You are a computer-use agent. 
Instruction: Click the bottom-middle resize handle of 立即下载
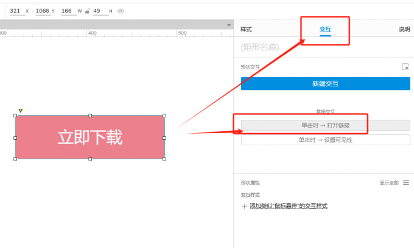click(x=90, y=159)
